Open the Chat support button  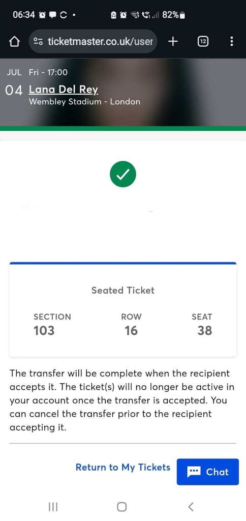[208, 472]
